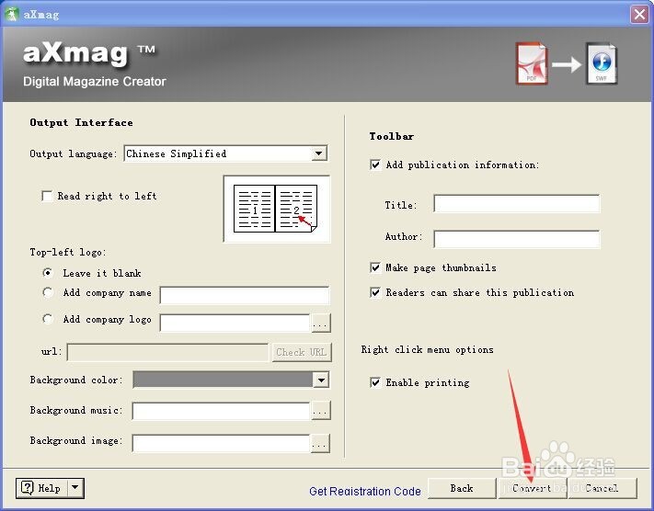
Task: Click the Title input field
Action: pyautogui.click(x=517, y=203)
